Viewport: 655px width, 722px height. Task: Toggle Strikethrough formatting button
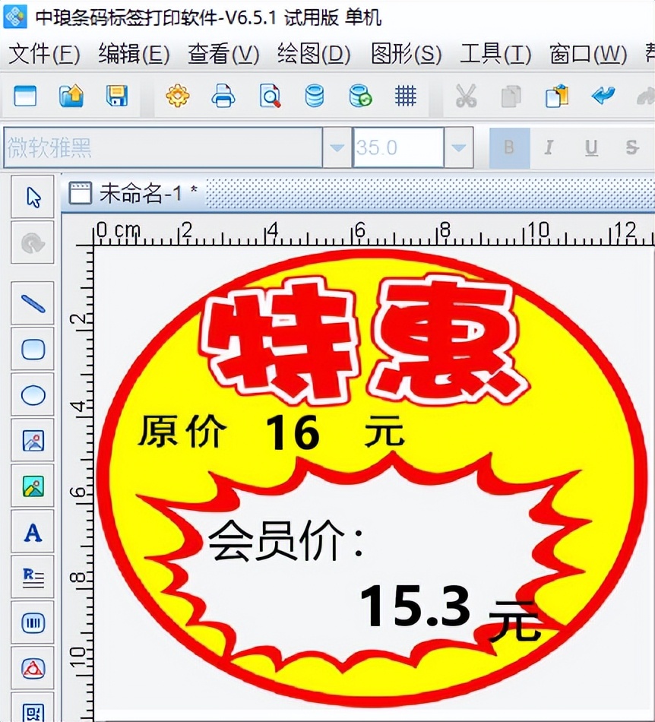tap(632, 147)
